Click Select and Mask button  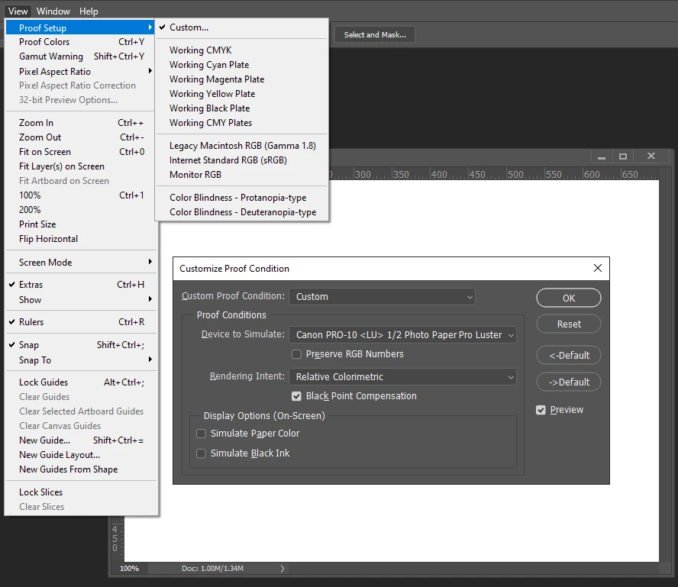tap(375, 34)
